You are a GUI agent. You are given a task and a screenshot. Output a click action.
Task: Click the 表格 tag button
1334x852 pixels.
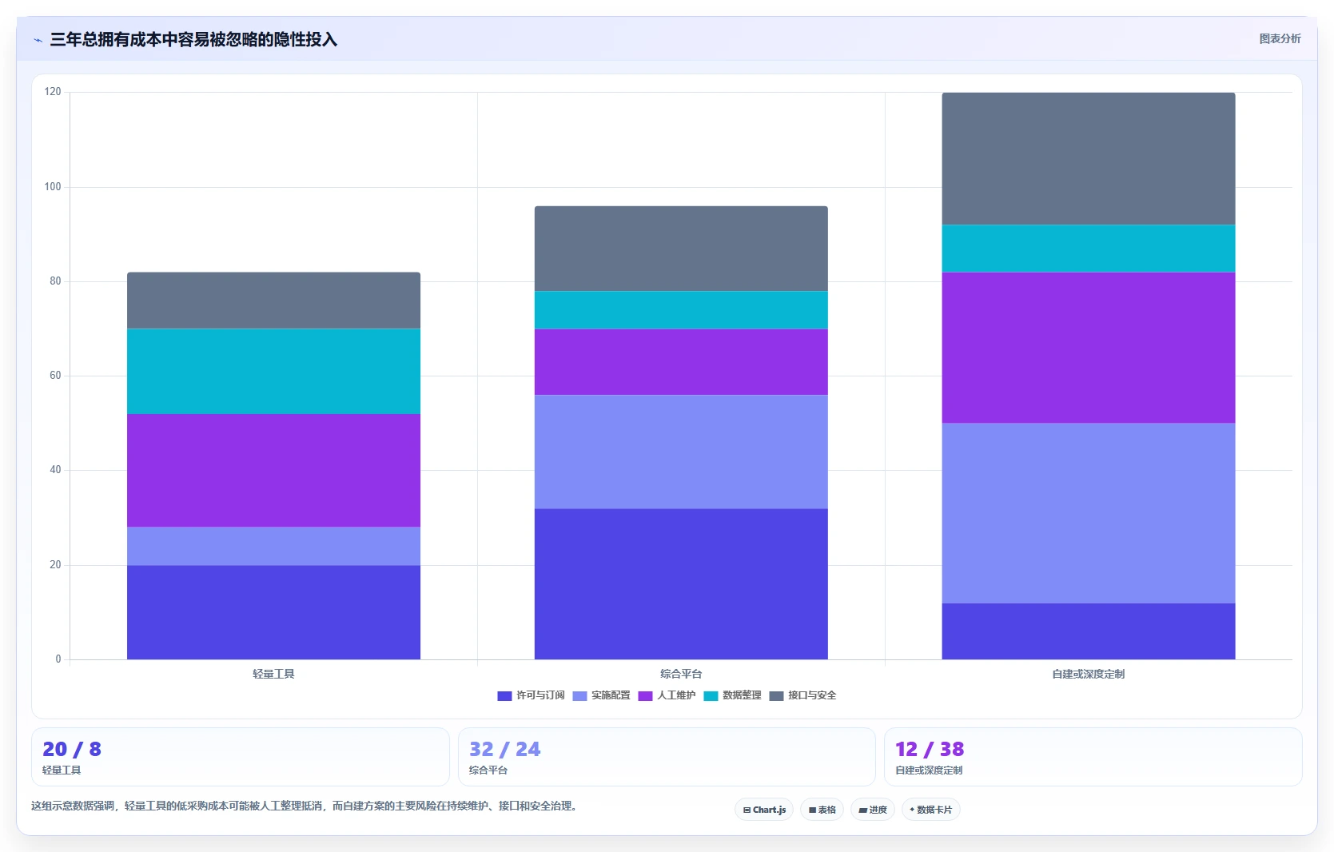[x=822, y=810]
